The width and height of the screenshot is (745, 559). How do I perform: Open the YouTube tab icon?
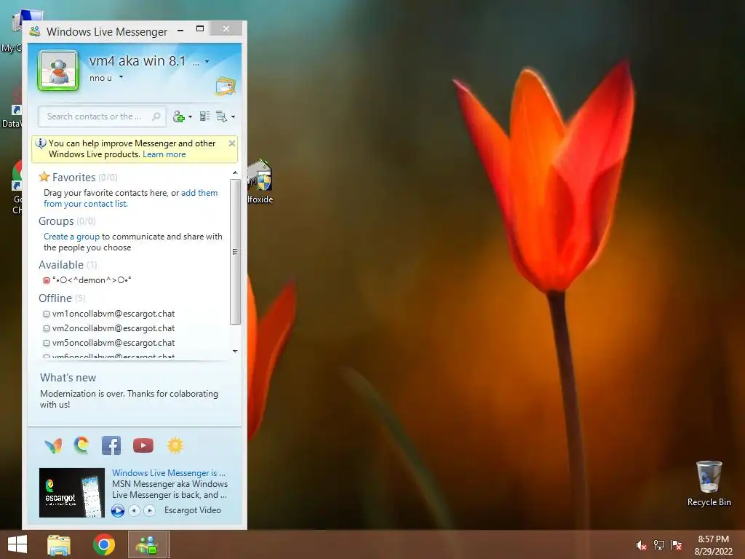click(143, 445)
